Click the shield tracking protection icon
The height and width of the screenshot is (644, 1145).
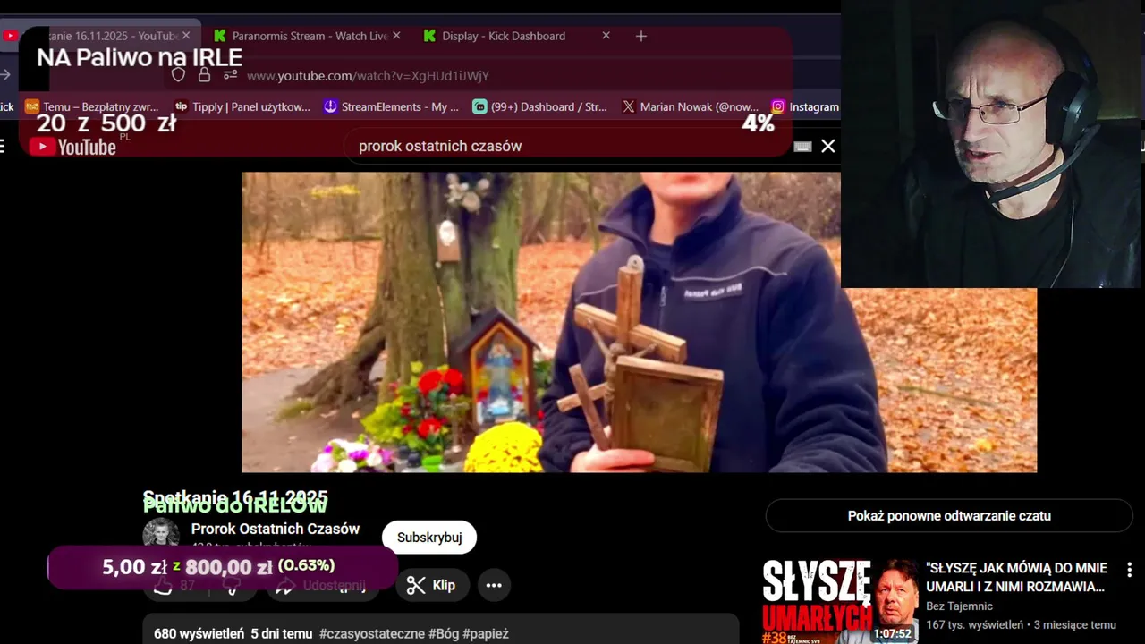(178, 75)
